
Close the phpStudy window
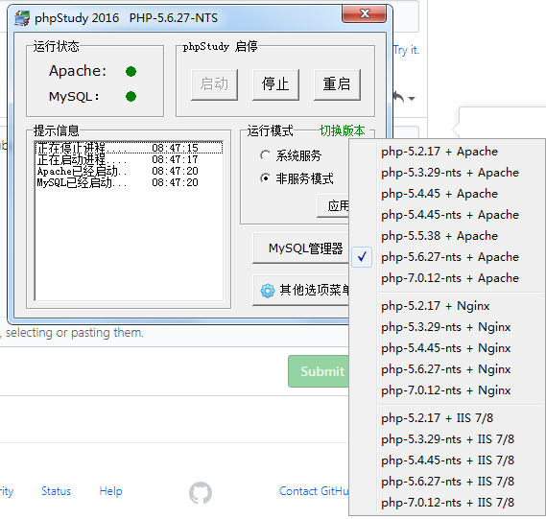coord(365,14)
